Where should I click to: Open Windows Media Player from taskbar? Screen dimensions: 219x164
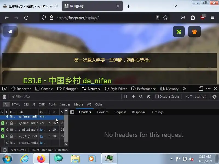pos(92,159)
